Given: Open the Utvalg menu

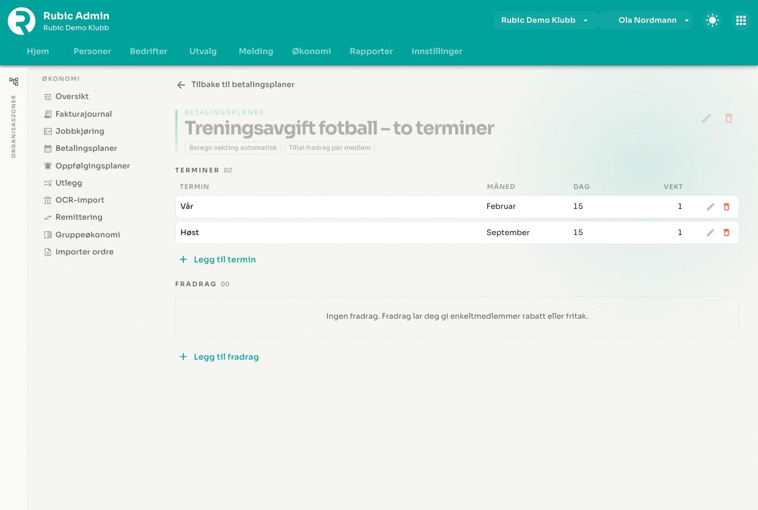Looking at the screenshot, I should click(203, 51).
